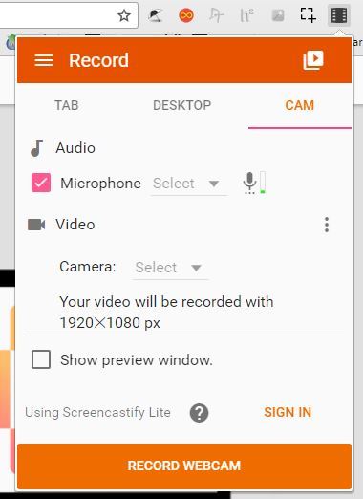Click the help question mark icon
363x499 pixels.
click(x=199, y=413)
